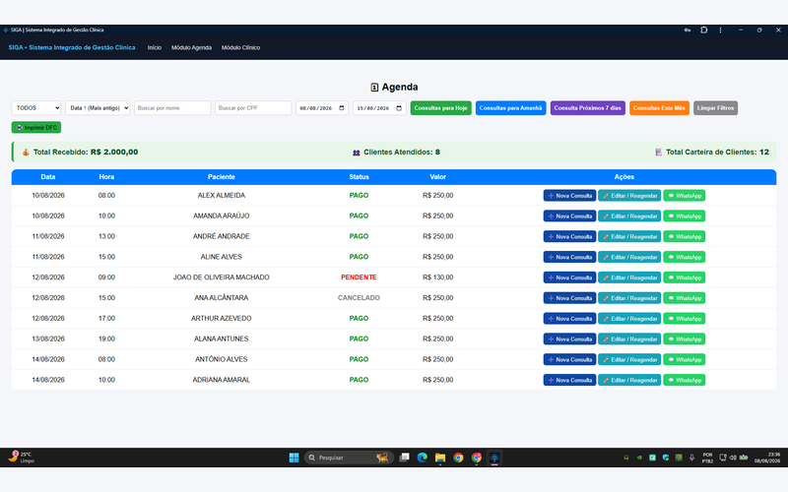Image resolution: width=788 pixels, height=492 pixels.
Task: Click Consultas Este Mês button
Action: [x=659, y=108]
